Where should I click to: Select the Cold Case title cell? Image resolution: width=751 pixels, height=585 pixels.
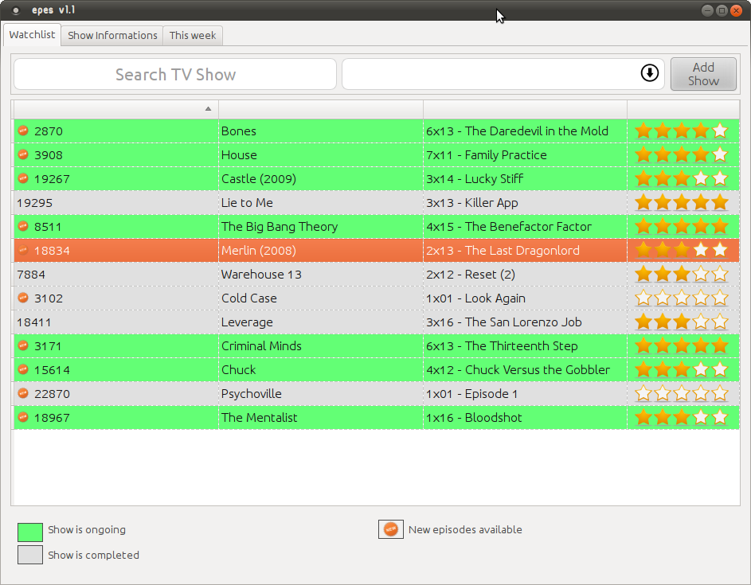coord(321,298)
